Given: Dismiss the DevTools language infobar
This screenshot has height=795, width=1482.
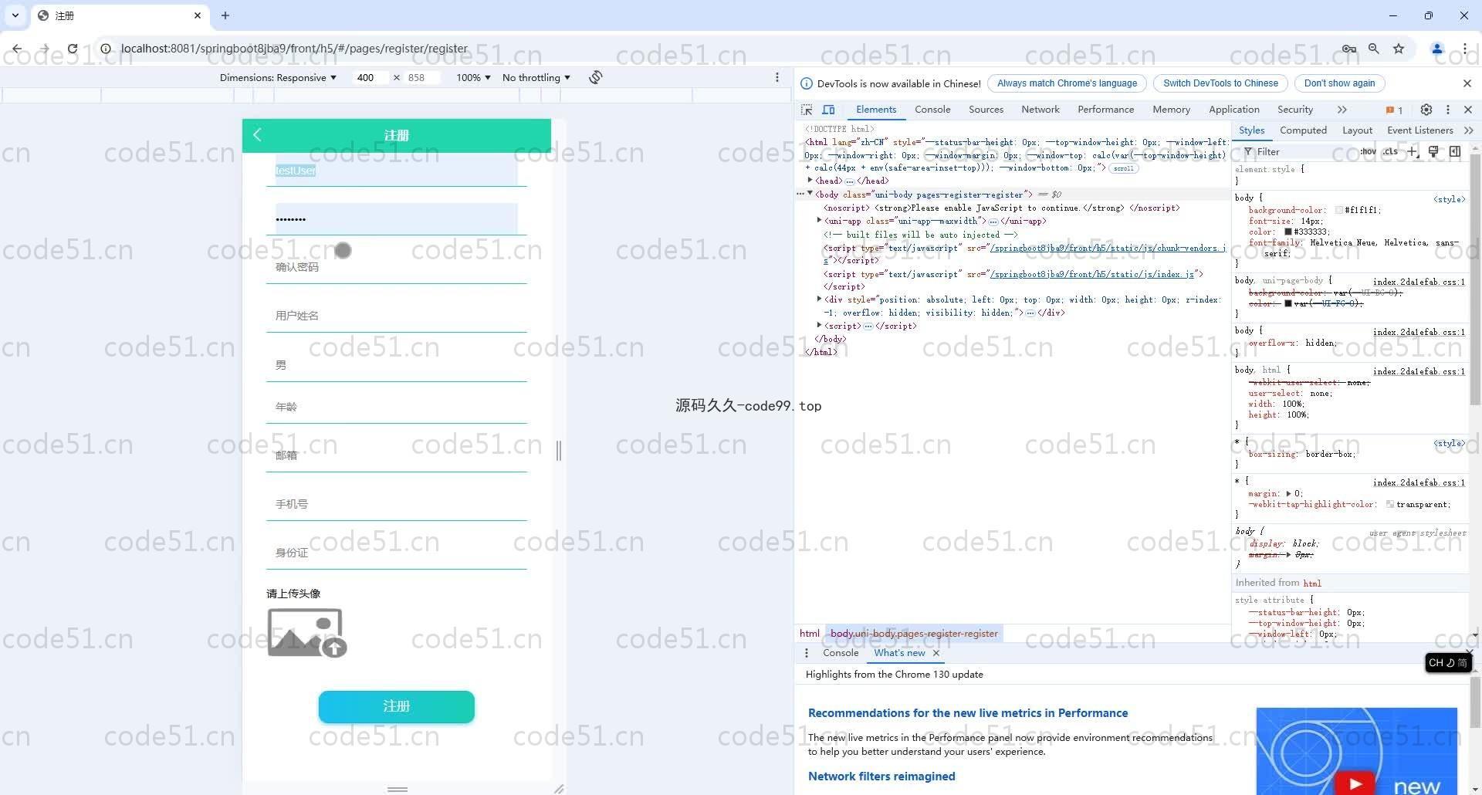Looking at the screenshot, I should (x=1467, y=83).
